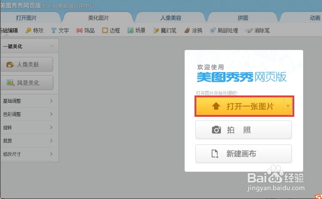Viewport: 322px width, 199px height.
Task: Switch to the 美化图片 tab
Action: tap(98, 18)
